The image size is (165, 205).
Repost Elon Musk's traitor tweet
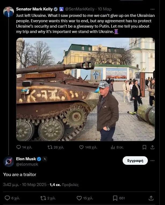coord(48,198)
